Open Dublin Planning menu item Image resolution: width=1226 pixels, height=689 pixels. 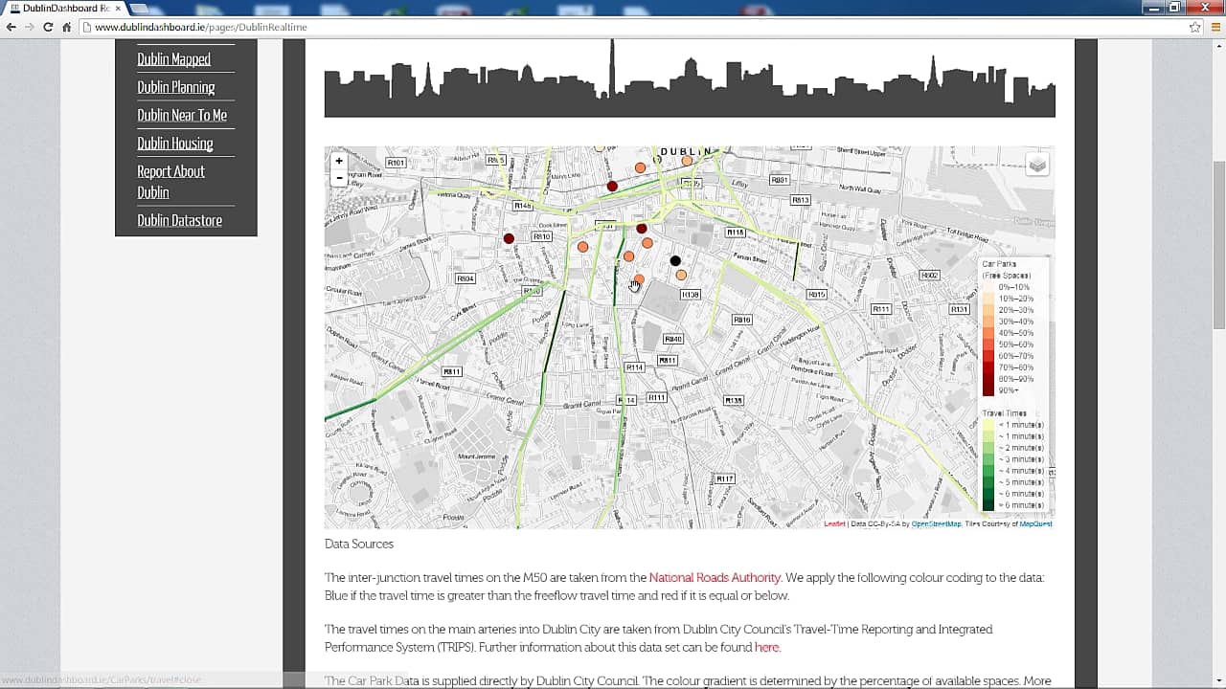pyautogui.click(x=175, y=87)
